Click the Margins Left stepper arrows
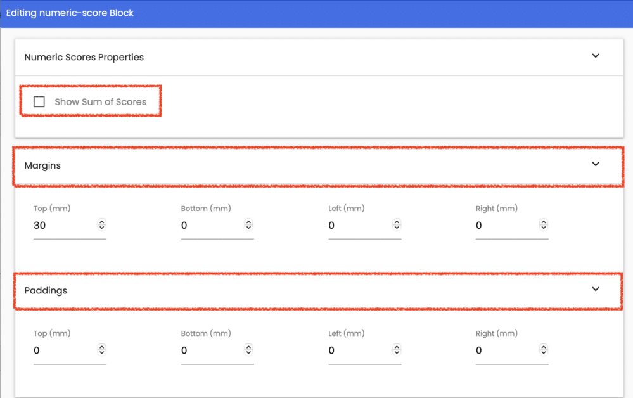633x398 pixels. (397, 224)
